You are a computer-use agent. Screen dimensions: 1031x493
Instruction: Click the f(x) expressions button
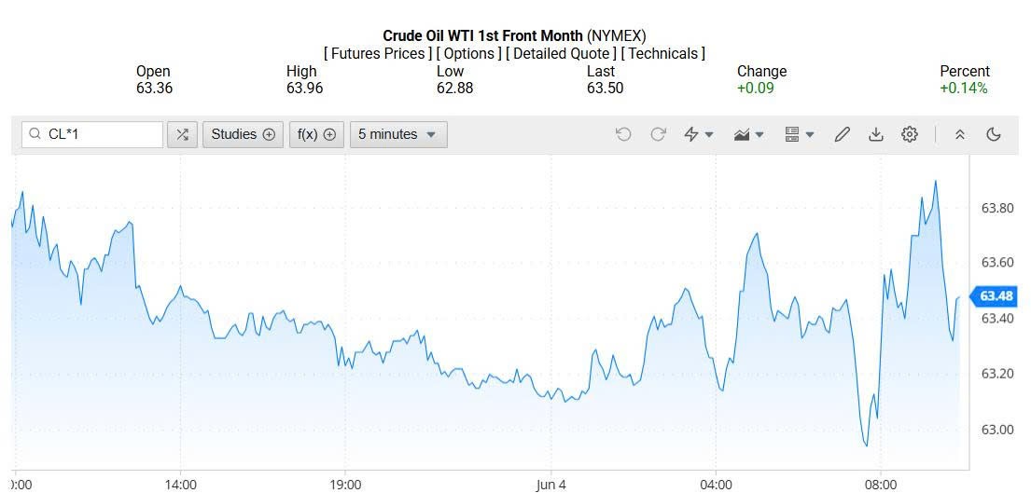(316, 134)
